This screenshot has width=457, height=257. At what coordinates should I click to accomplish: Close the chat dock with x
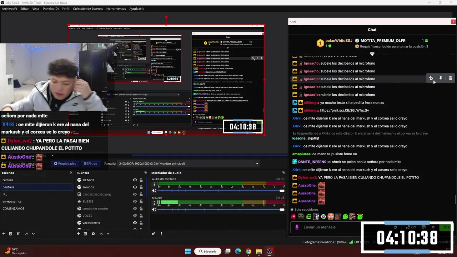point(453,22)
